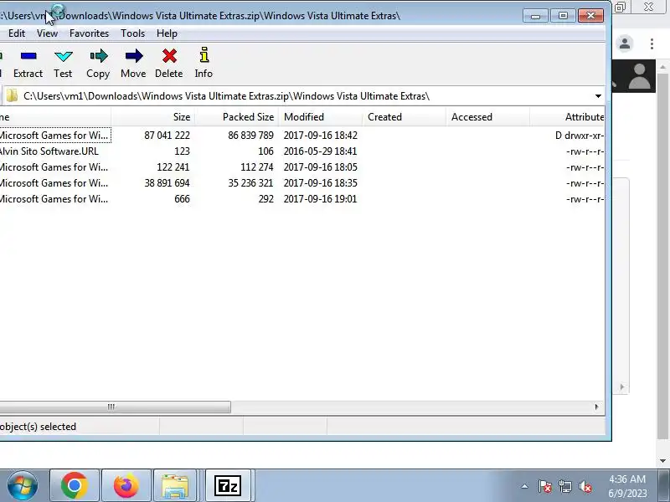Click modified date 2017-09-16 19:01
Viewport: 670px width, 502px height.
click(x=320, y=199)
